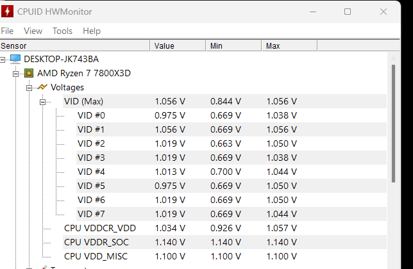This screenshot has height=269, width=413.
Task: Click the AMD Ryzen processor chip icon
Action: click(29, 73)
